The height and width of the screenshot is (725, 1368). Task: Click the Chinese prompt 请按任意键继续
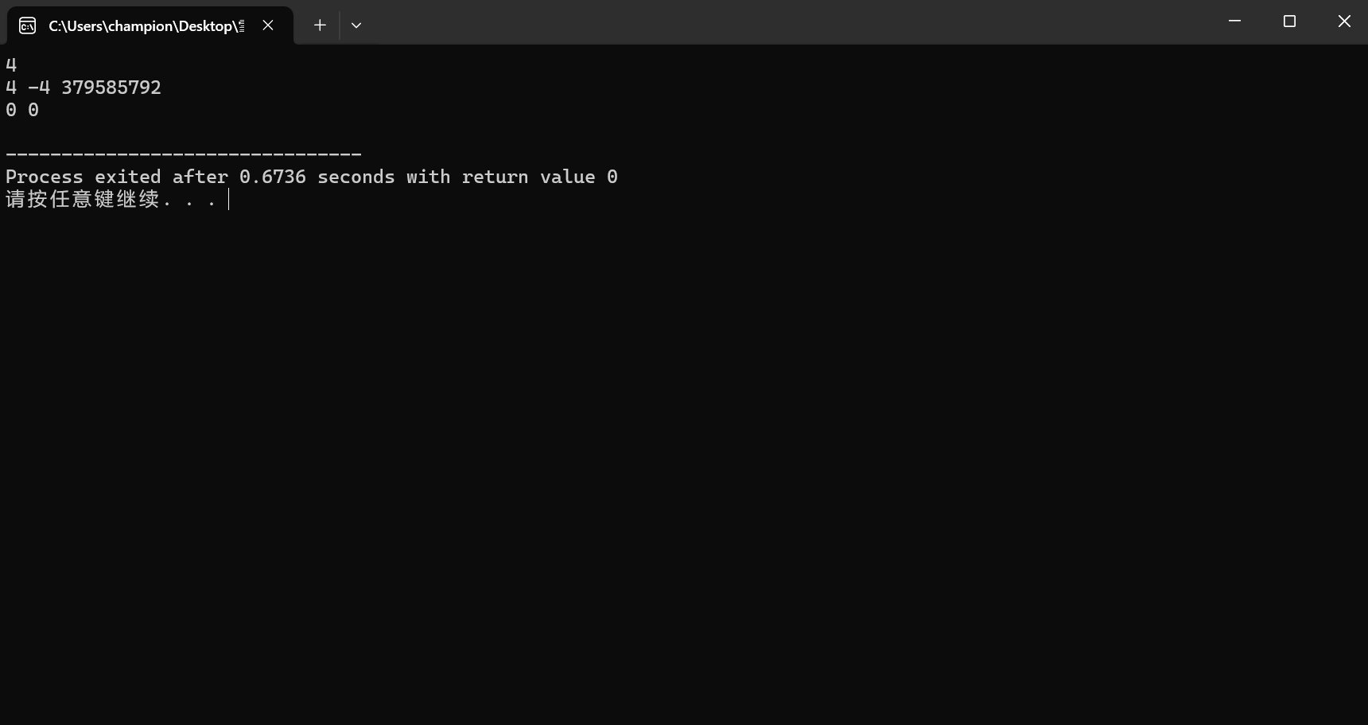click(83, 199)
